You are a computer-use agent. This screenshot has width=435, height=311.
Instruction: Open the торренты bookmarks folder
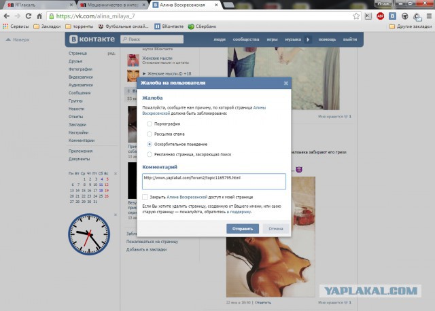click(x=80, y=26)
